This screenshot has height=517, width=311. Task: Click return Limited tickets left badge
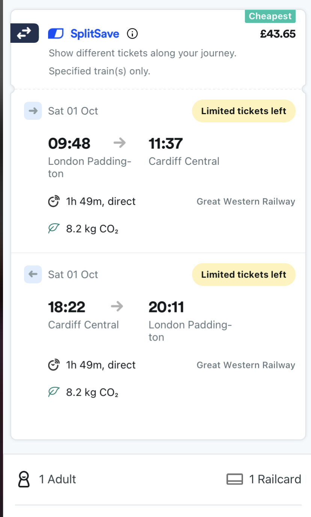243,274
